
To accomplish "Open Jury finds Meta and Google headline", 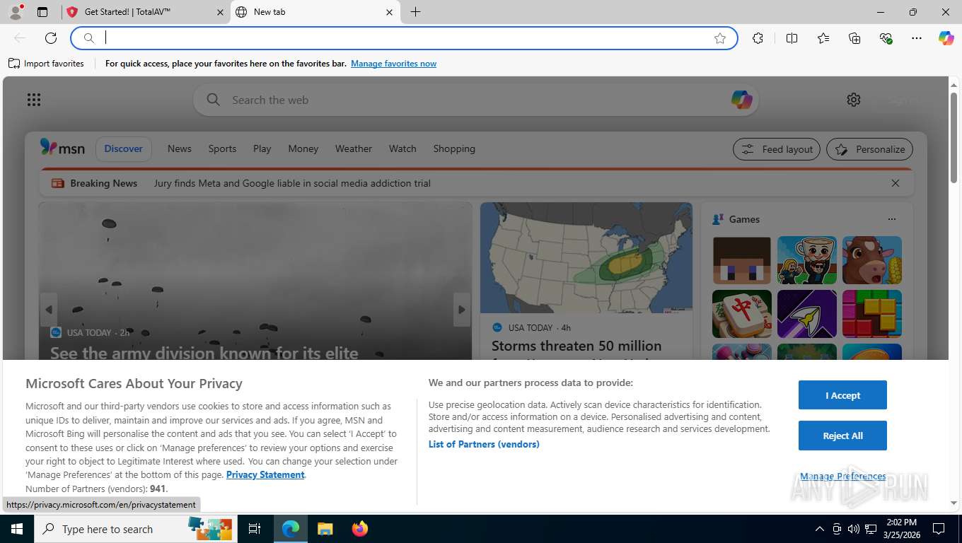I will (292, 183).
